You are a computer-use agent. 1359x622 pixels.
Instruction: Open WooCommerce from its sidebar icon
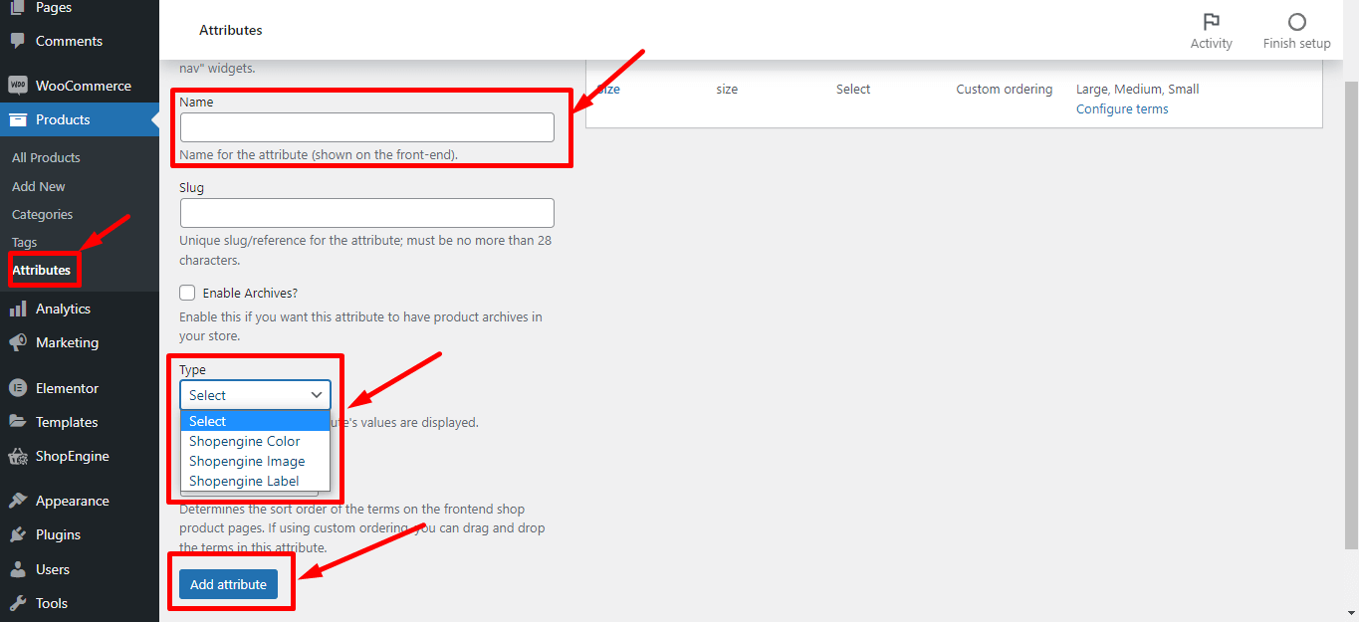pos(20,85)
